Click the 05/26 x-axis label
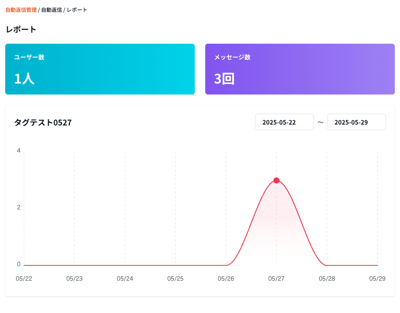This screenshot has height=313, width=400. (226, 278)
